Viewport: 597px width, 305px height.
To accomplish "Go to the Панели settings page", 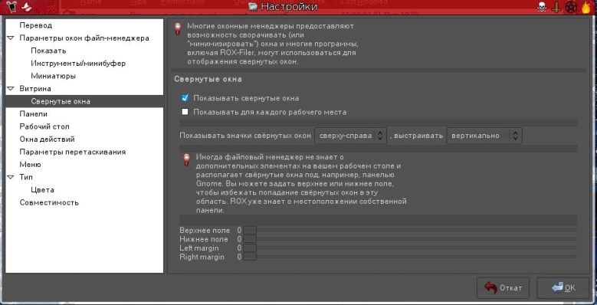I will click(x=34, y=114).
